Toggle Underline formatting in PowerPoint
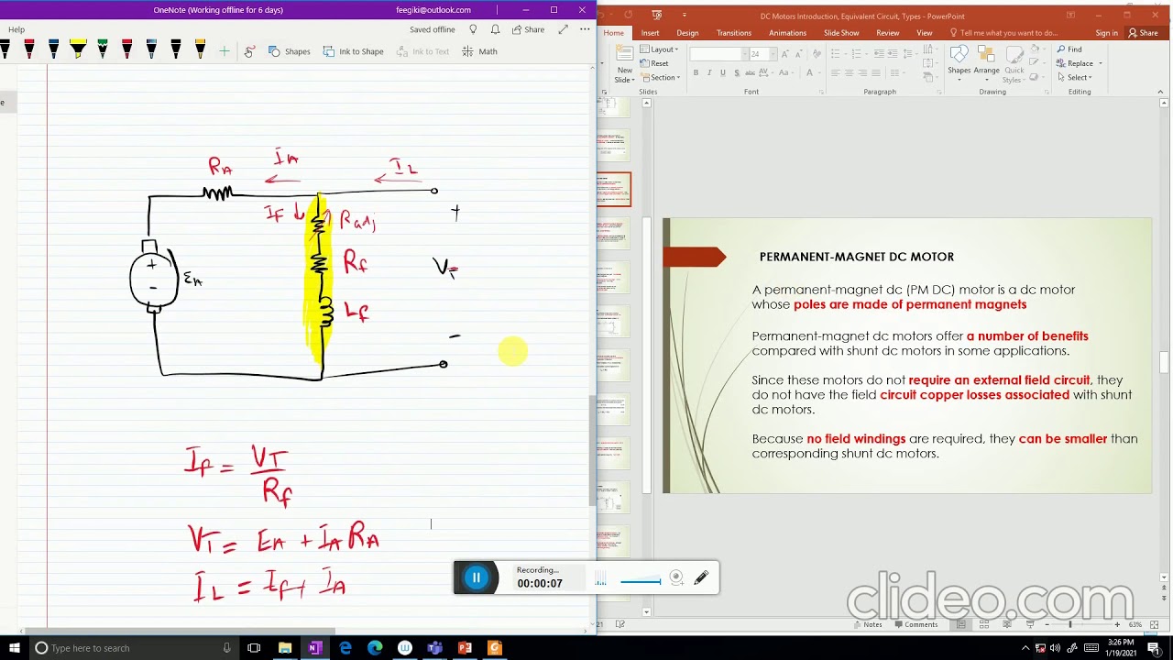The image size is (1173, 660). (x=723, y=73)
